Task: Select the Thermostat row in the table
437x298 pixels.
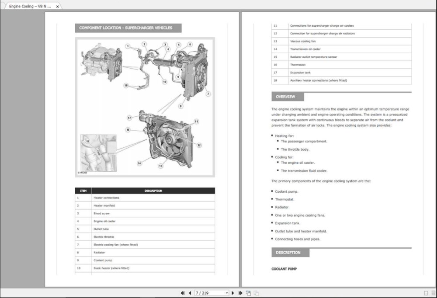Action: click(x=341, y=65)
